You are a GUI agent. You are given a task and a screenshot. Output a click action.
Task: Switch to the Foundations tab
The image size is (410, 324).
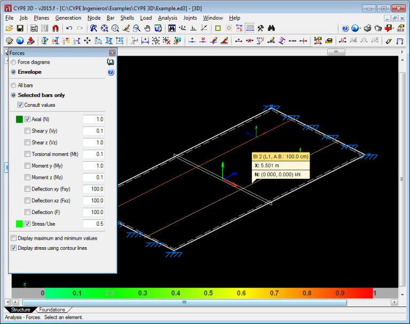pyautogui.click(x=52, y=310)
